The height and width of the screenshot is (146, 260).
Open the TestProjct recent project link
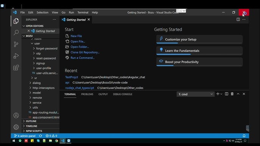pos(72,77)
